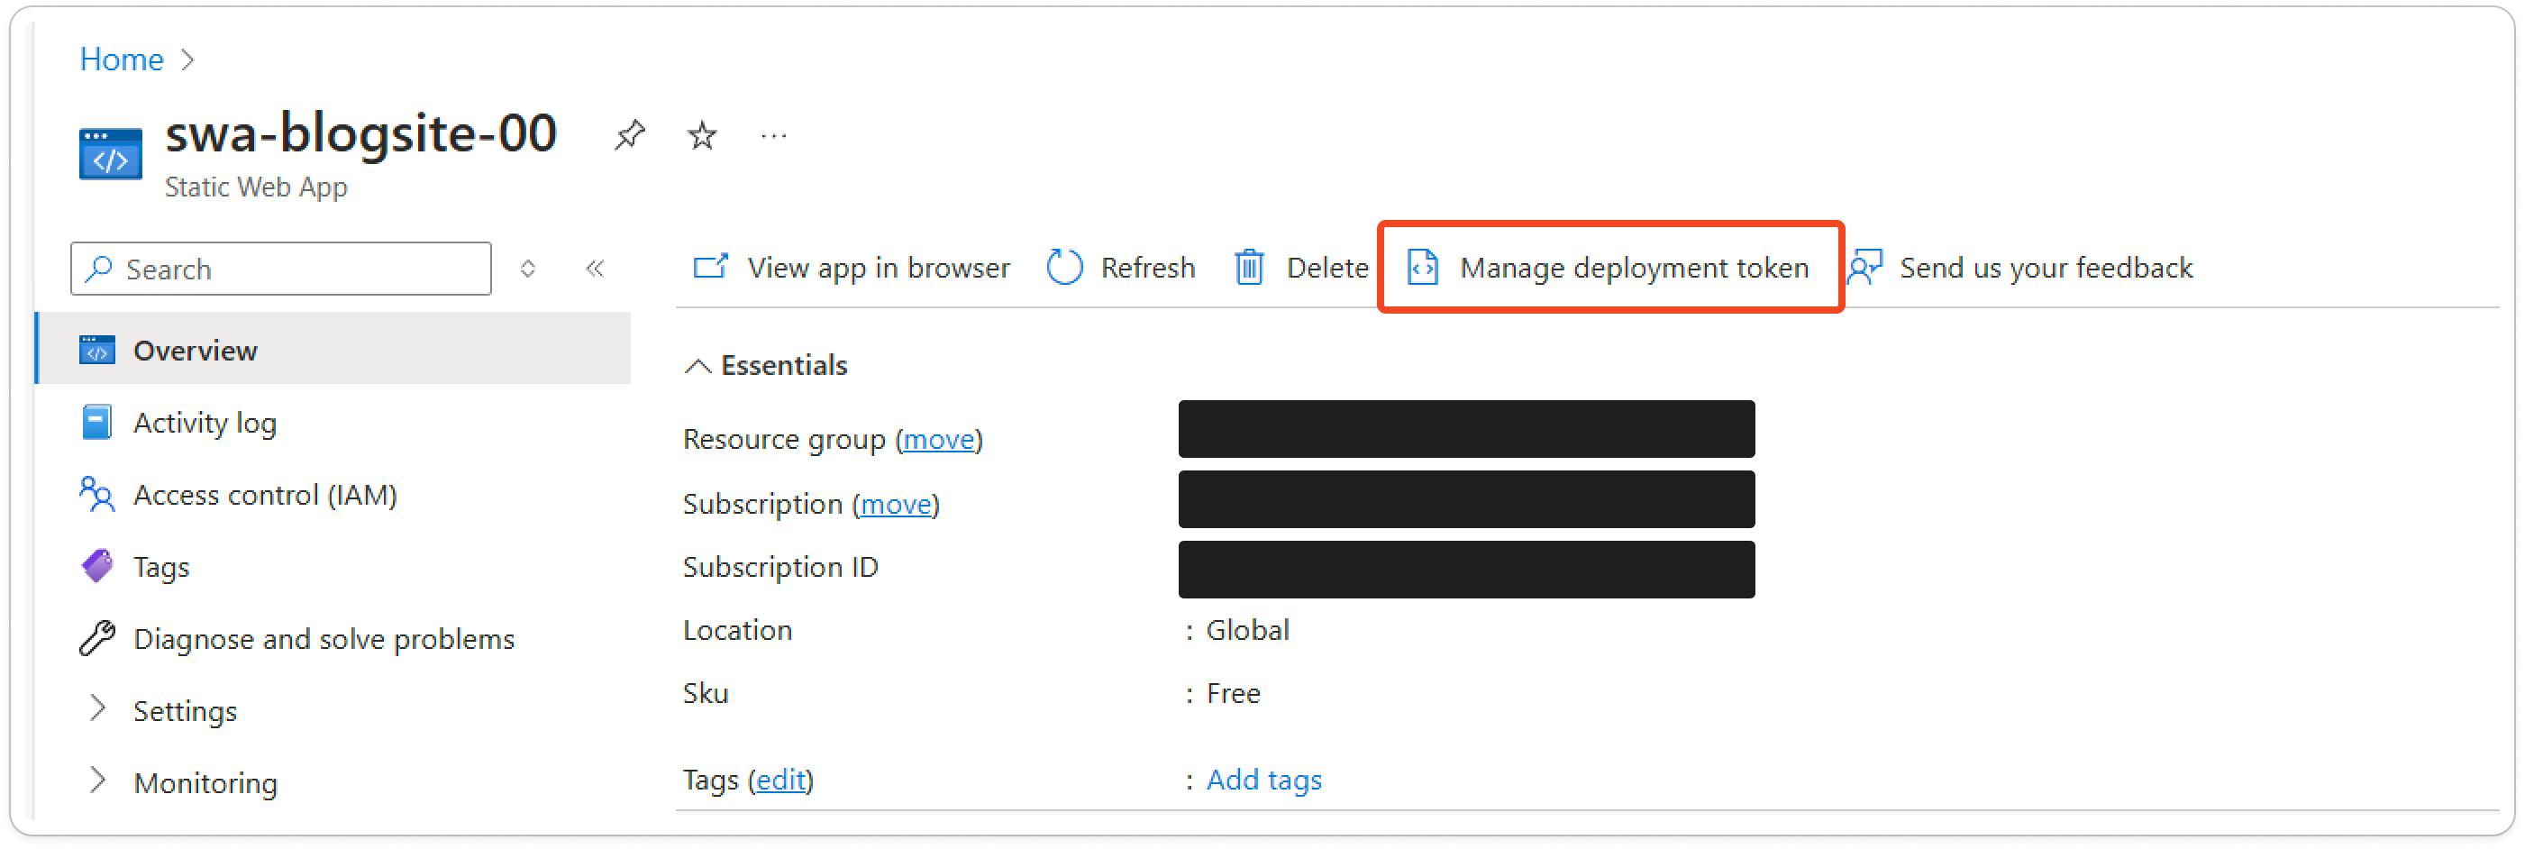Click the Delete trash can icon
2525x849 pixels.
coord(1249,267)
